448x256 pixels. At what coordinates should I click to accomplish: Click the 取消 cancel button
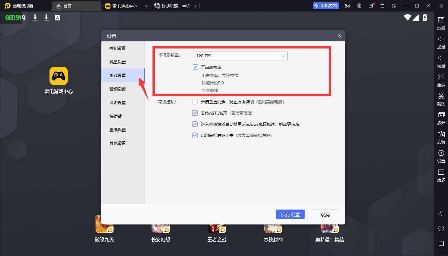pyautogui.click(x=325, y=214)
